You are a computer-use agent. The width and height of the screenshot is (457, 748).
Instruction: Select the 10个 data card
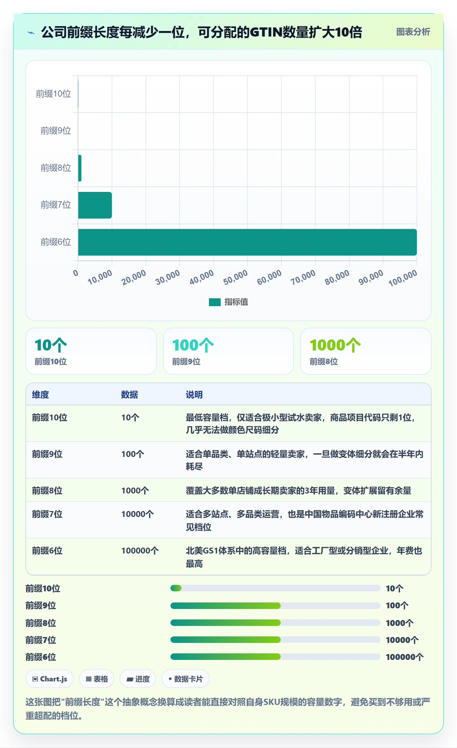(91, 351)
